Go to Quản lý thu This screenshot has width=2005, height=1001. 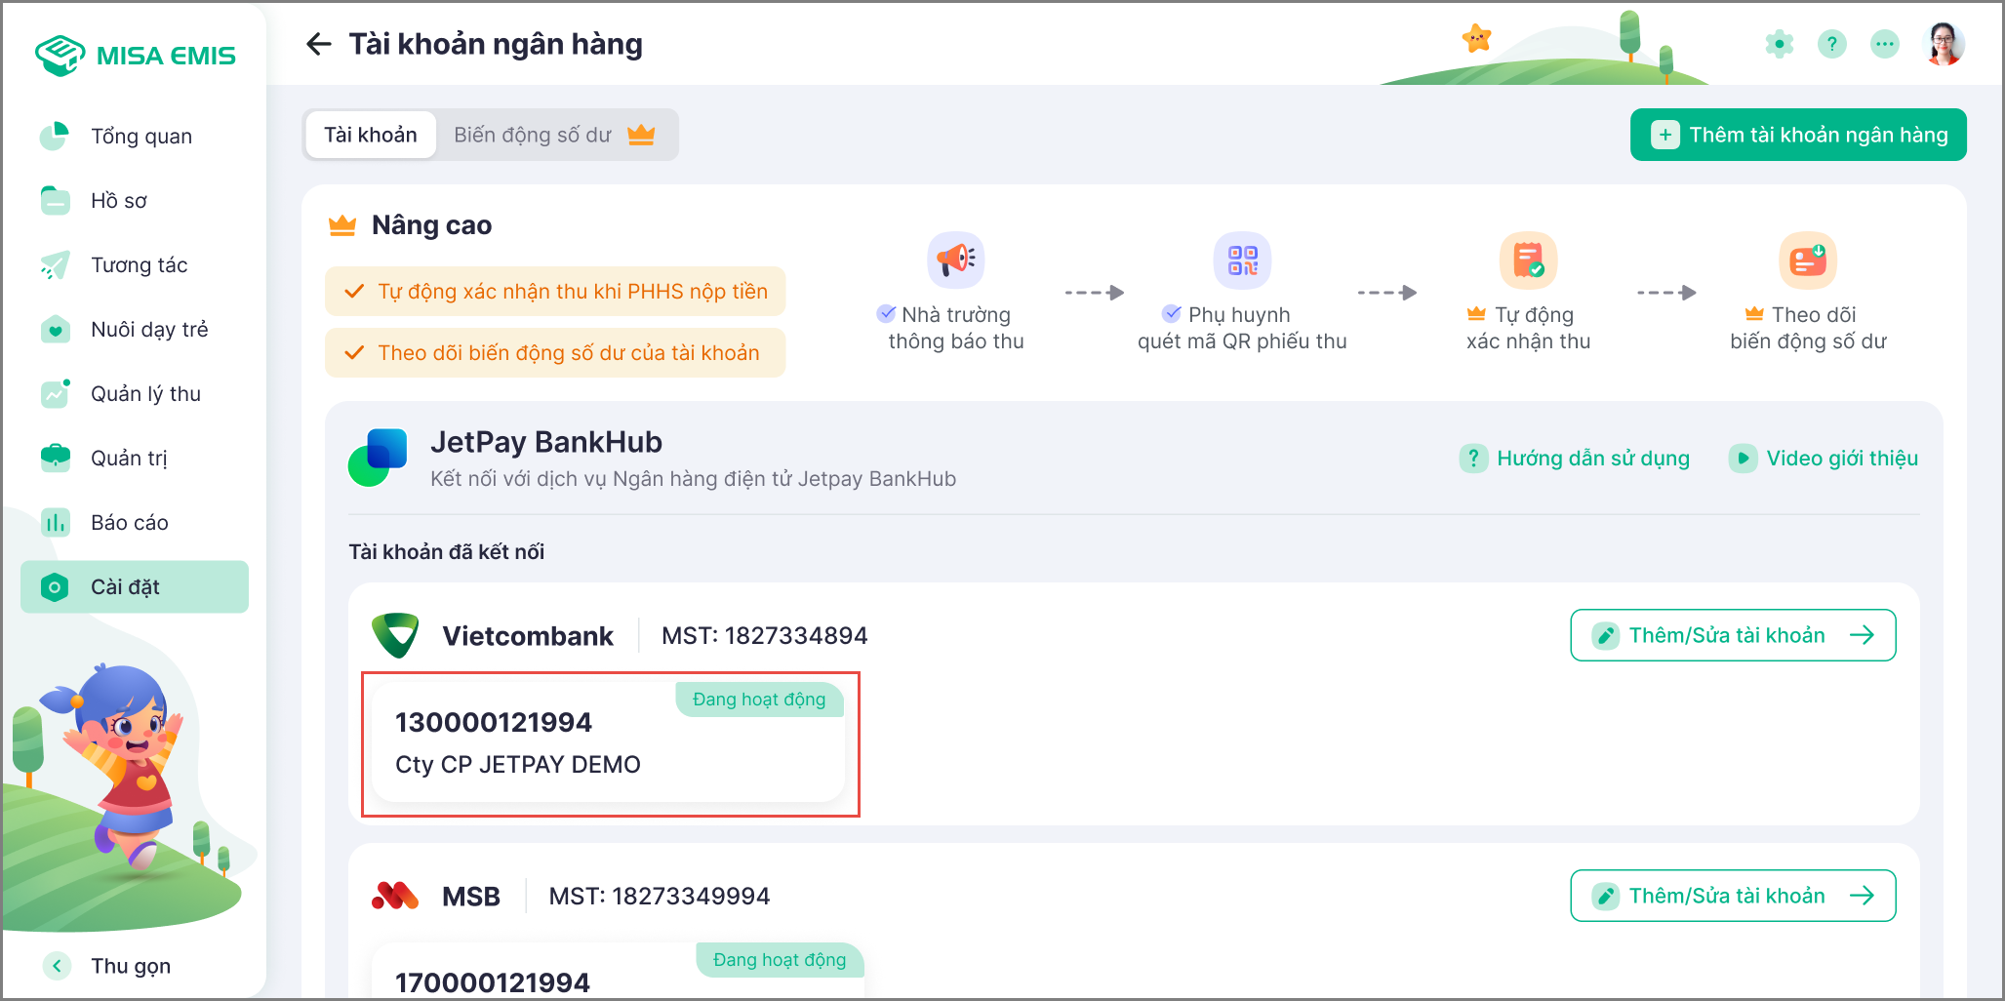coord(135,393)
